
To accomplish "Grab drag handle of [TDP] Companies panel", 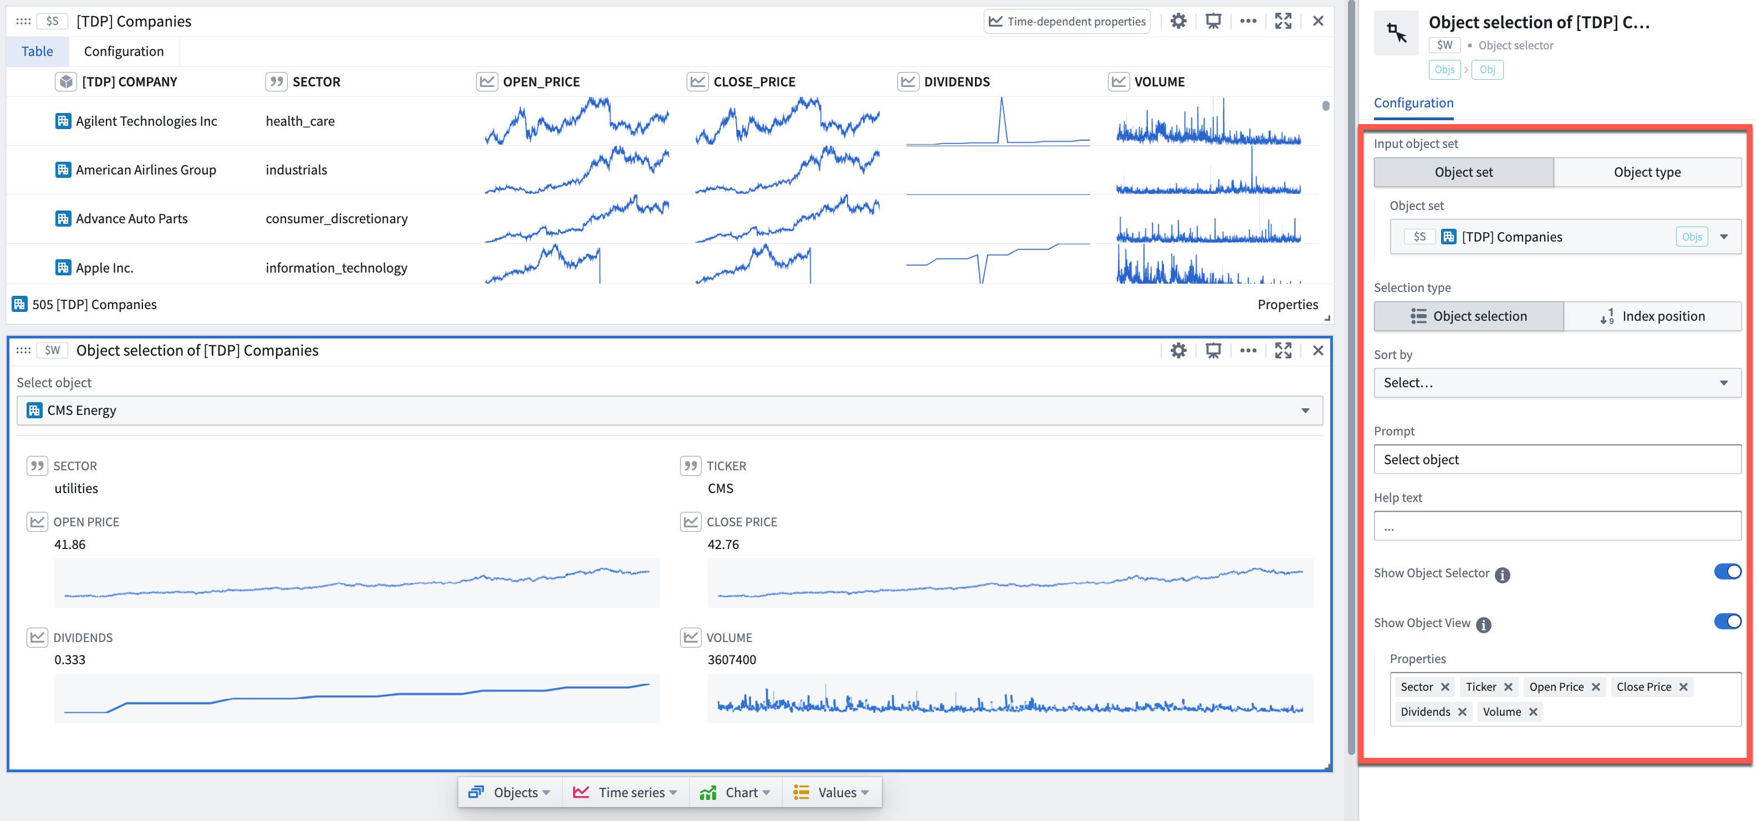I will [x=23, y=21].
